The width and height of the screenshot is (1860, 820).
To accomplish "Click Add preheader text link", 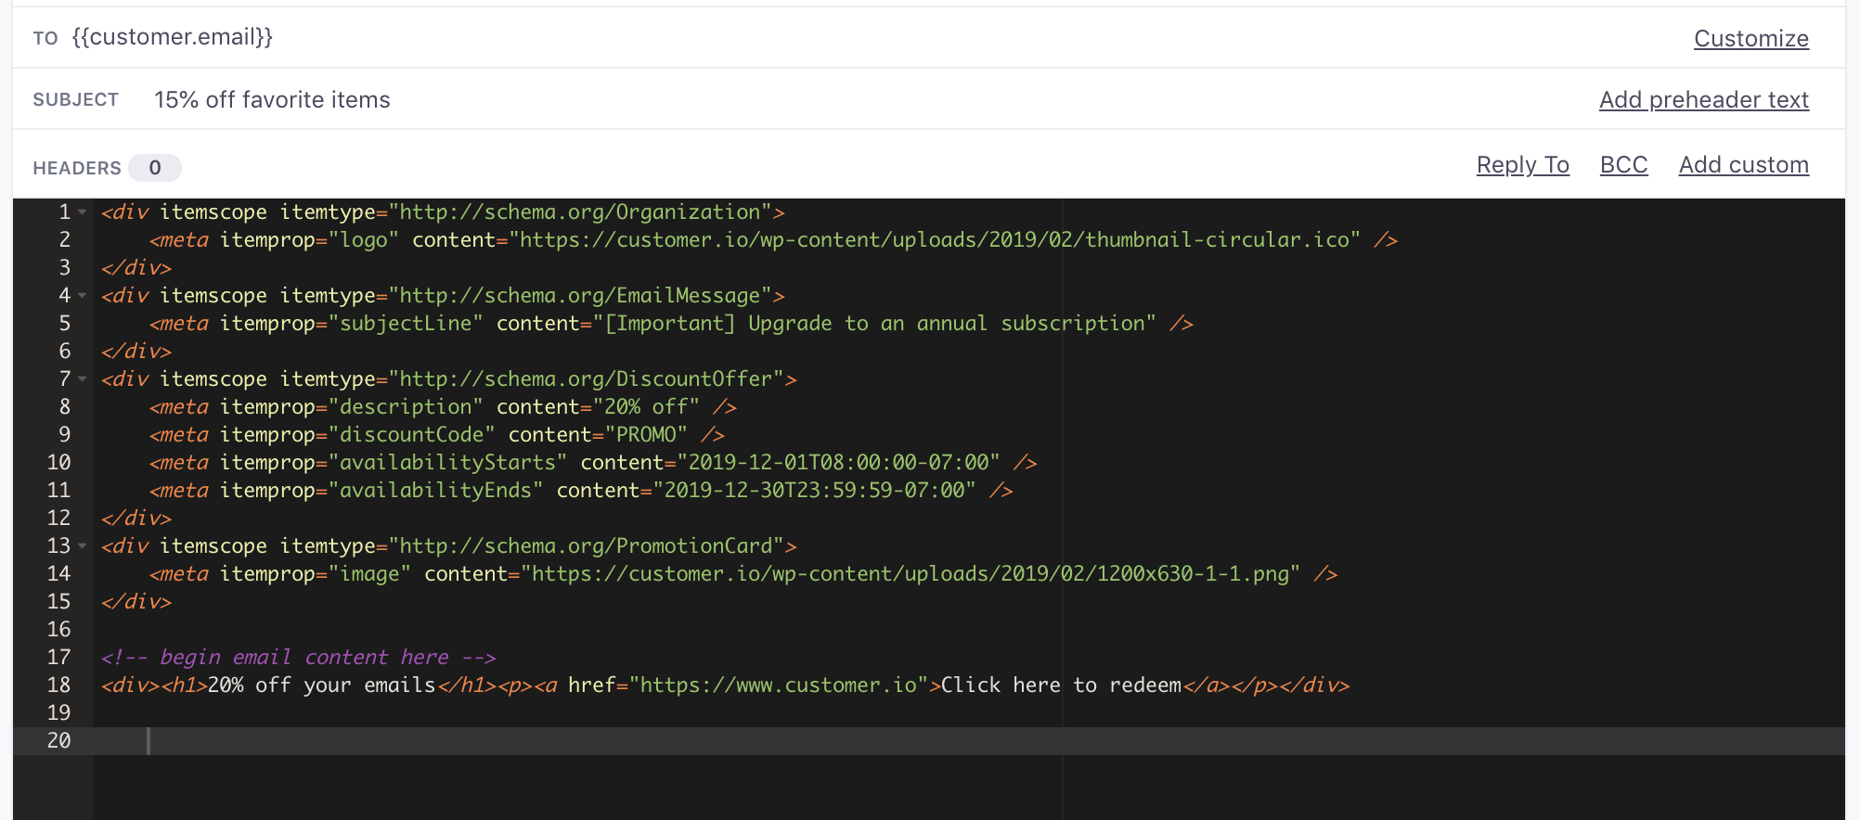I will [1703, 100].
